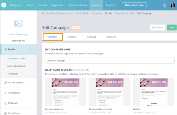Screen dimensions: 177x115
Task: Open the Scheduled Emails breadcrumb link
Action: [124, 13]
